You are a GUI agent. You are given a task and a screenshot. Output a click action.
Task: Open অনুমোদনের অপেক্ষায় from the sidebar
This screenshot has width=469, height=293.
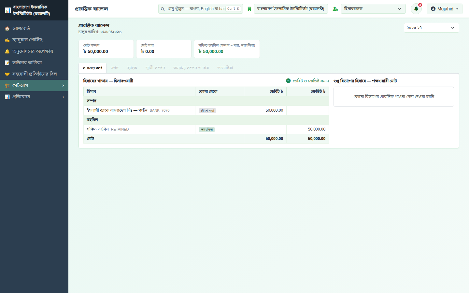tap(34, 51)
